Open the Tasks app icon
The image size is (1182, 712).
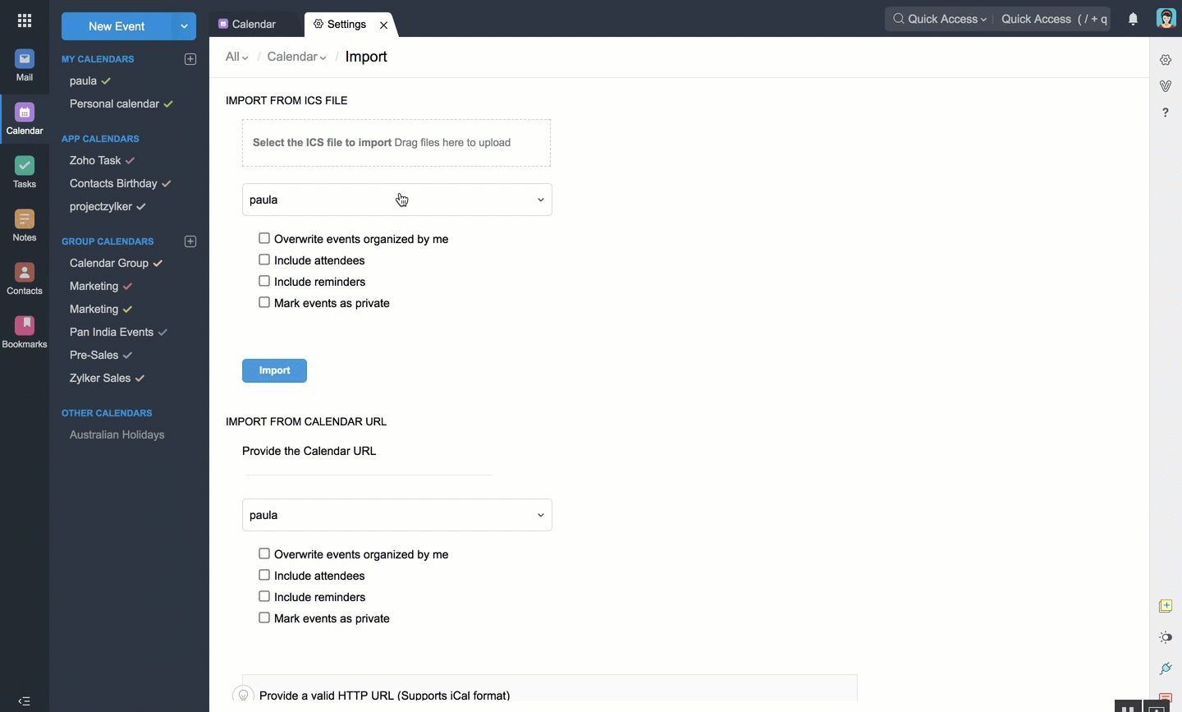click(x=25, y=172)
